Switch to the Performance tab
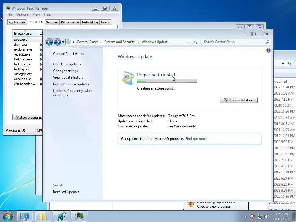This screenshot has width=296, height=222. tap(70, 22)
